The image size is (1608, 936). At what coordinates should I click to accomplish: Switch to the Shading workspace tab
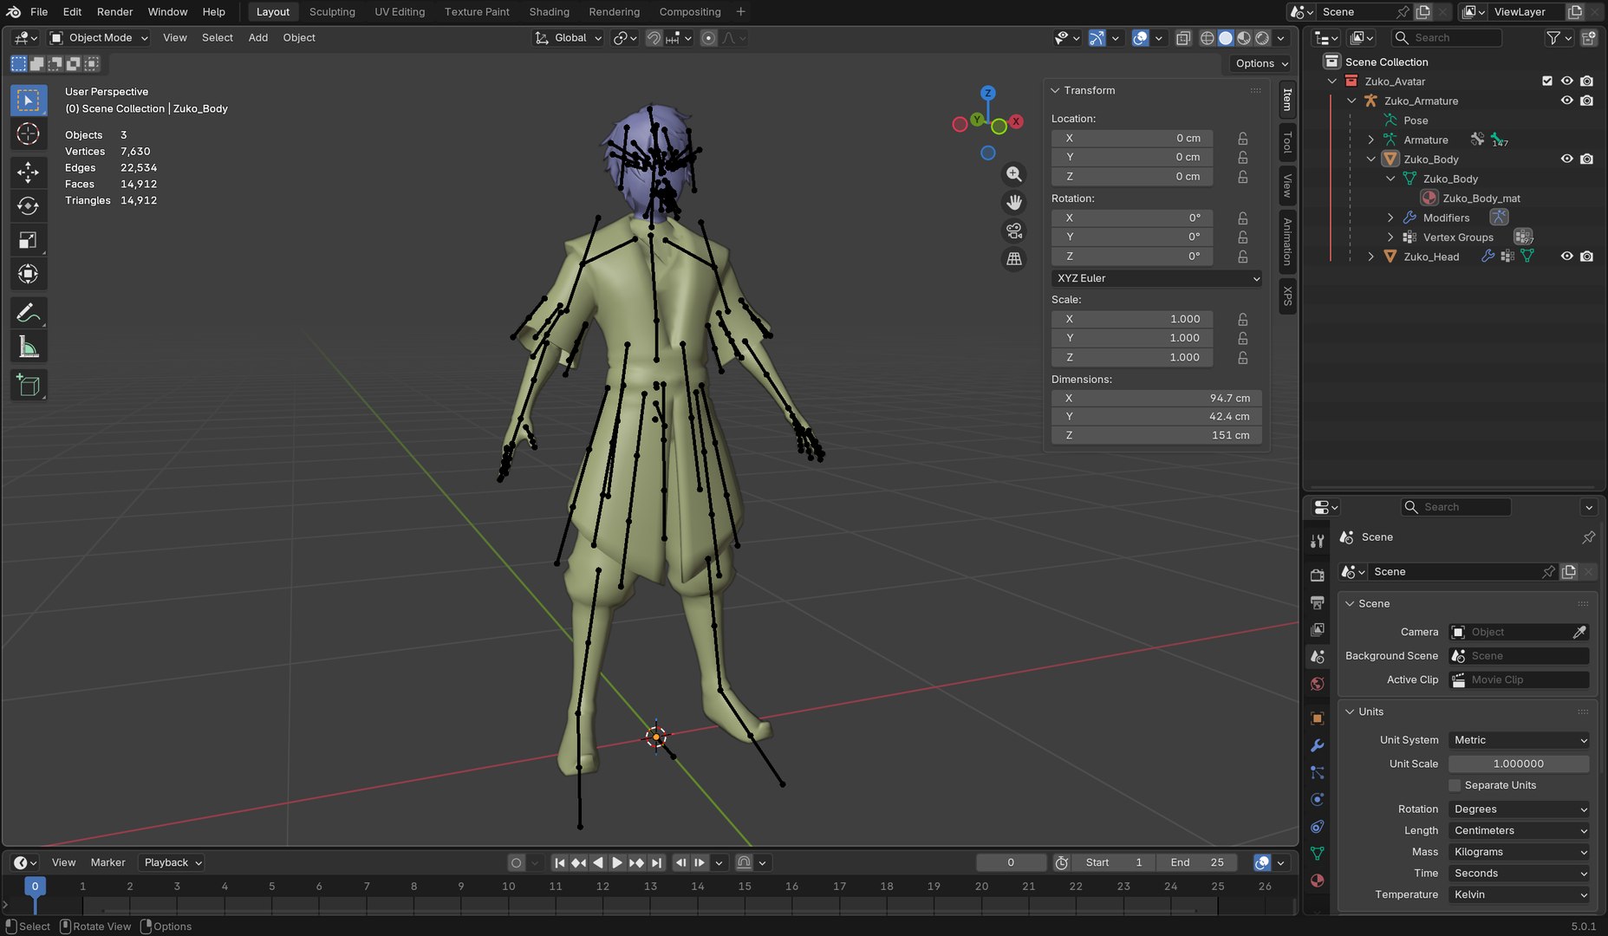tap(549, 12)
